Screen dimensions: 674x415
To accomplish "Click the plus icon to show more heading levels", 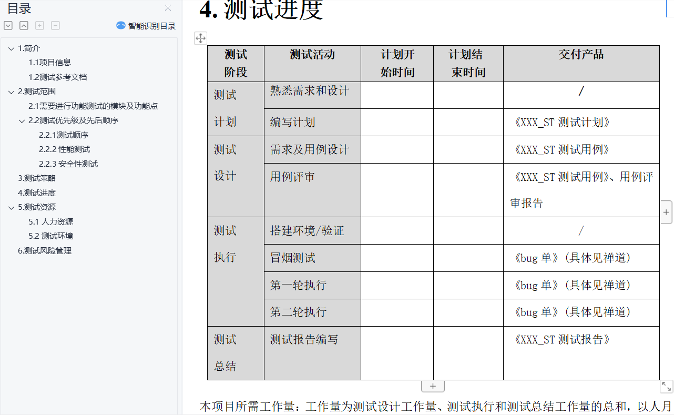I will (39, 25).
